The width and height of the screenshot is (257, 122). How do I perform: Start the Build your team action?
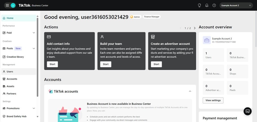(x=106, y=64)
